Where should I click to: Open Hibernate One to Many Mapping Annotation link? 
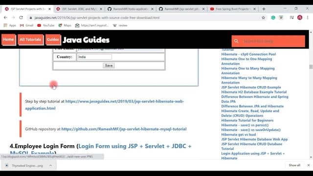click(x=248, y=70)
